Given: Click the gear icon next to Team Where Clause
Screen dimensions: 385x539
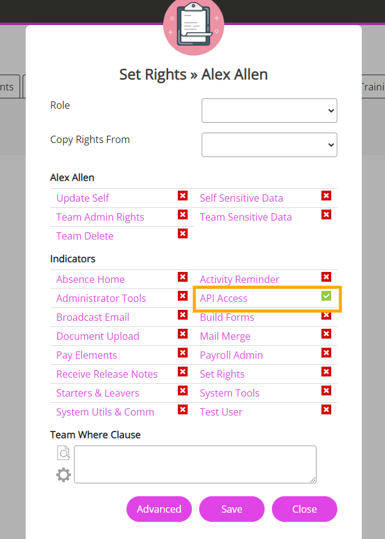Looking at the screenshot, I should 64,475.
